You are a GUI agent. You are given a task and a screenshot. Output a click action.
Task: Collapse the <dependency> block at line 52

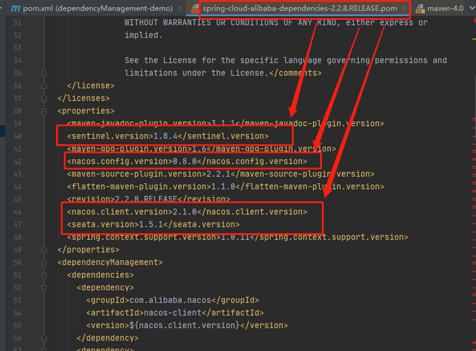tap(45, 288)
